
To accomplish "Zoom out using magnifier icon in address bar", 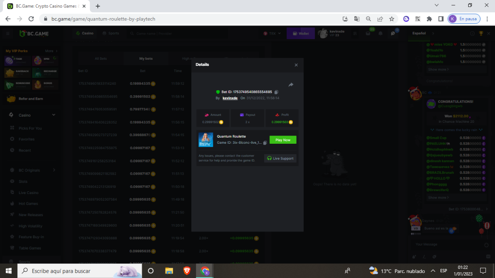I will (x=368, y=19).
